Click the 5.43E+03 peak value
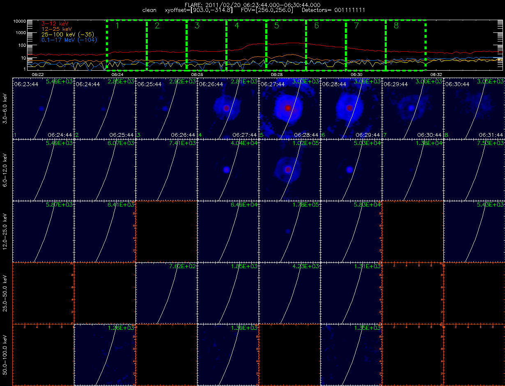Image resolution: width=505 pixels, height=386 pixels. click(491, 205)
